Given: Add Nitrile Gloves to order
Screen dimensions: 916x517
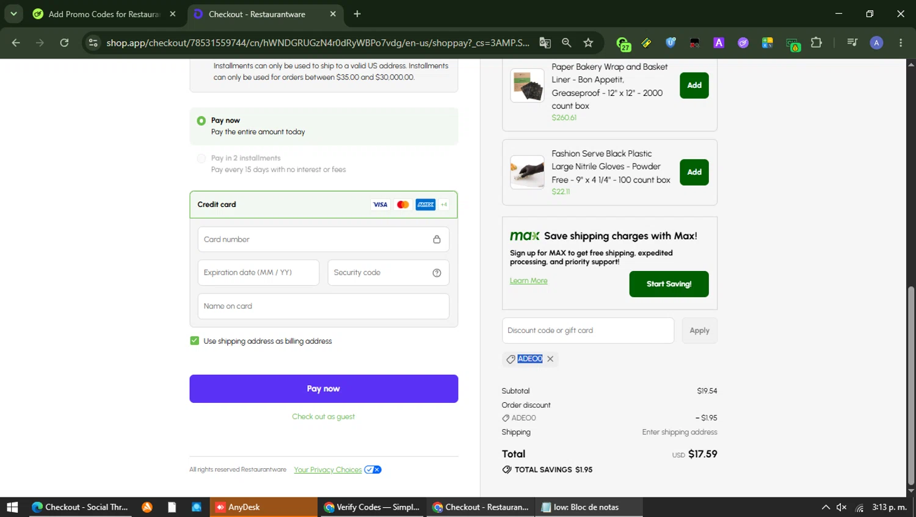Looking at the screenshot, I should (x=694, y=172).
